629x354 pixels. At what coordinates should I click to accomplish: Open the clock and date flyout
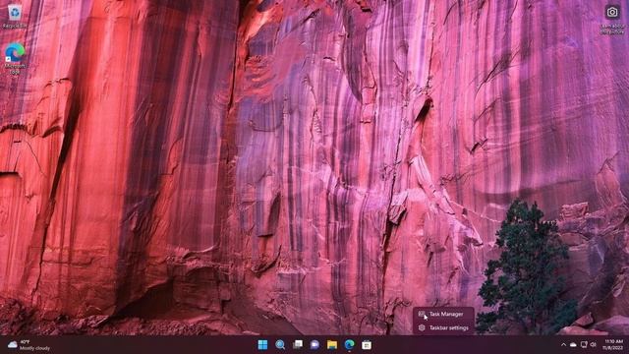[x=613, y=345]
